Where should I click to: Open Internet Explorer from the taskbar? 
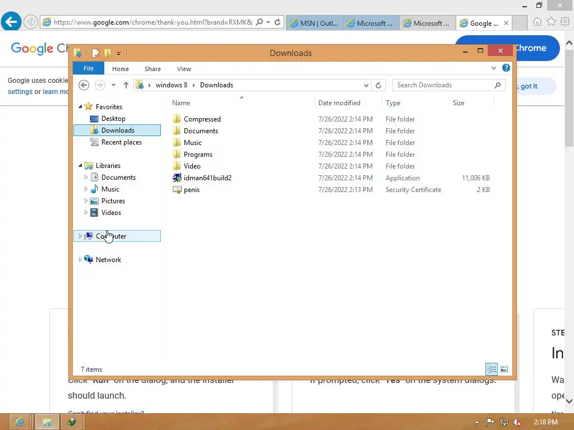point(19,422)
